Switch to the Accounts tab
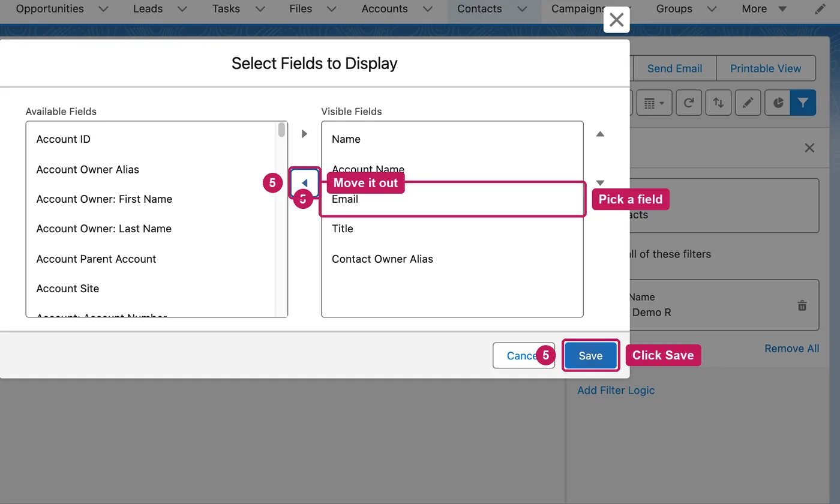This screenshot has height=504, width=840. [385, 9]
